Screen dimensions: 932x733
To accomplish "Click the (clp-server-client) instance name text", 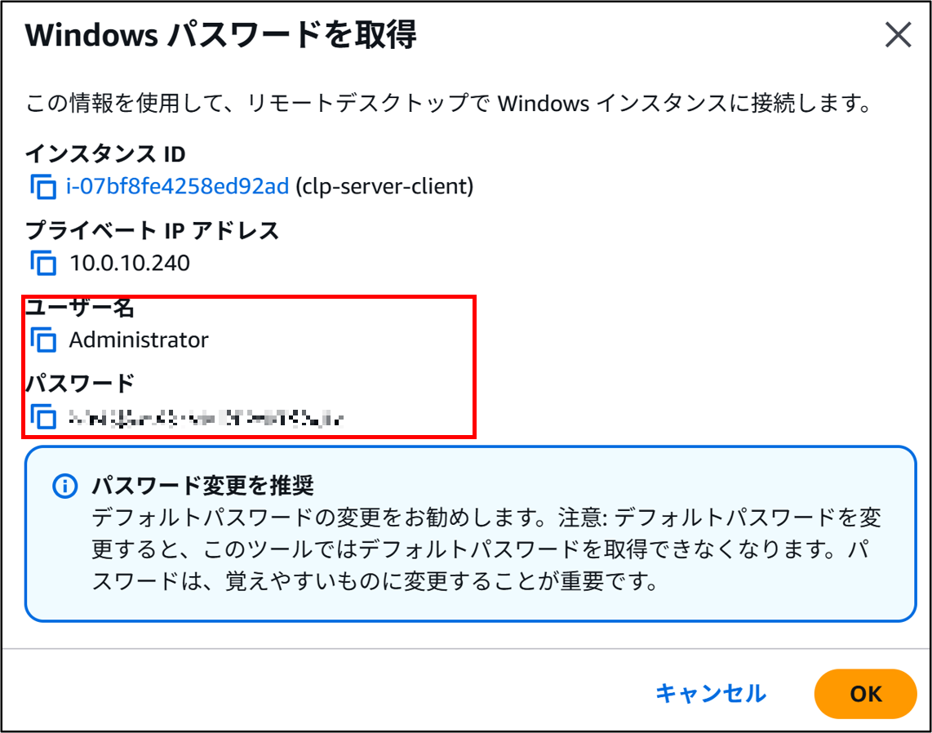I will click(384, 187).
